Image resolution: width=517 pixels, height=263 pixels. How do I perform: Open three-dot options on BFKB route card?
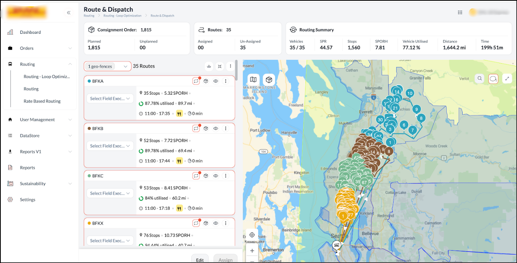(x=226, y=128)
